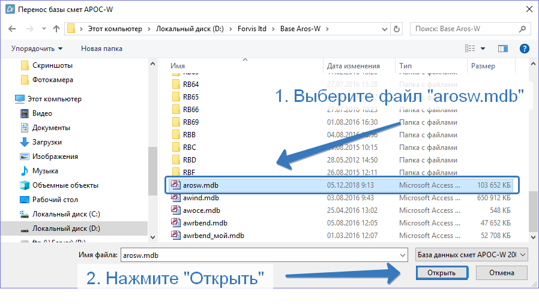Toggle the preview pane icon
The image size is (539, 304).
click(x=503, y=49)
